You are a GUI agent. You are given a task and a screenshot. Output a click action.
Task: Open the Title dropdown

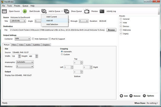pyautogui.click(x=18, y=21)
